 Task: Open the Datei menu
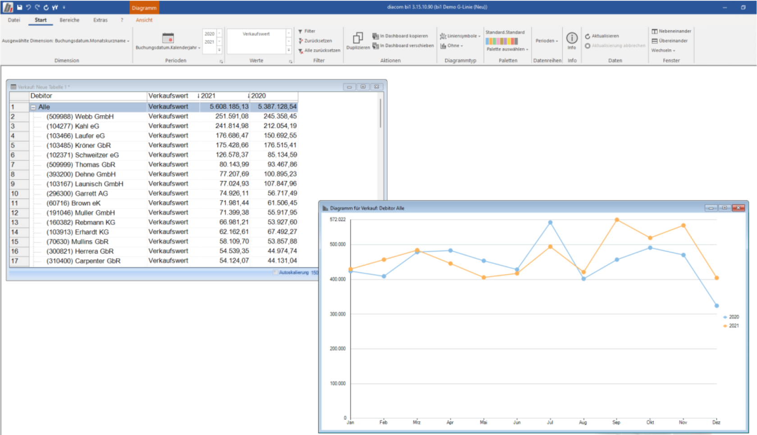click(x=14, y=20)
